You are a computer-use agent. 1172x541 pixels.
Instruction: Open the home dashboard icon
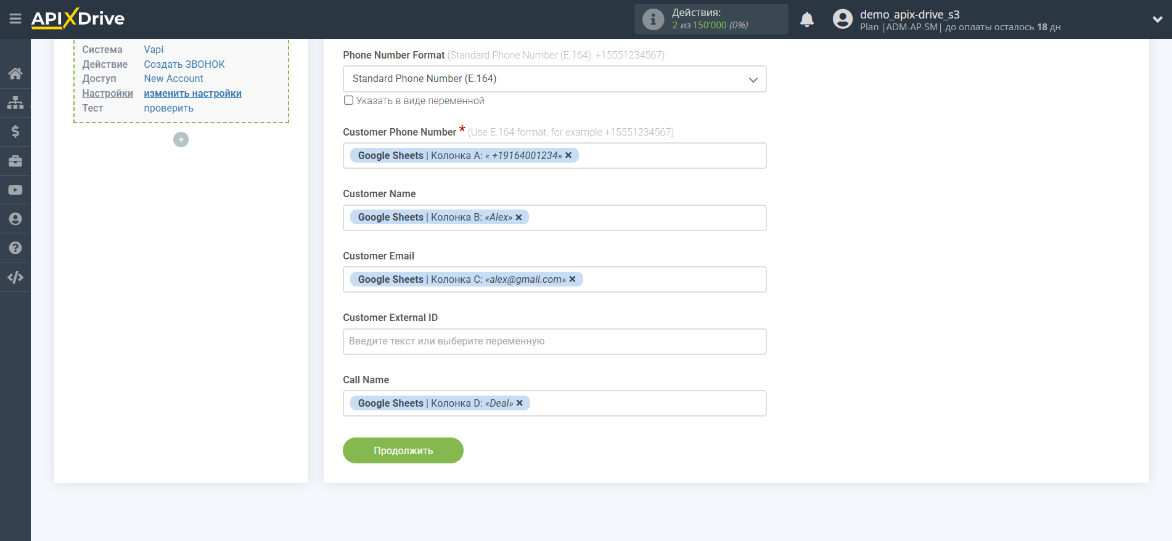15,73
